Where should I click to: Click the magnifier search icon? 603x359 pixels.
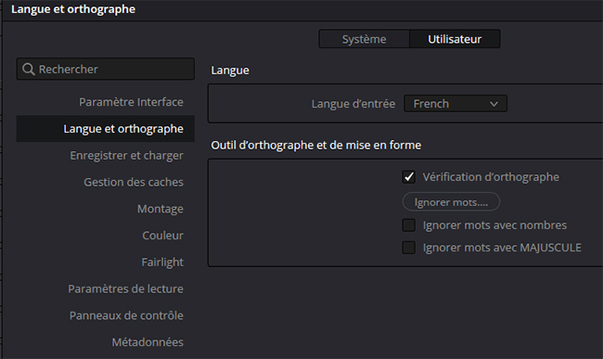[x=29, y=70]
